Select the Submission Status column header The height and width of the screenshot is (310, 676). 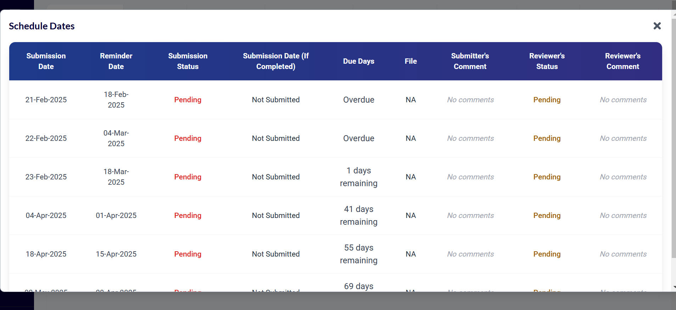(188, 61)
